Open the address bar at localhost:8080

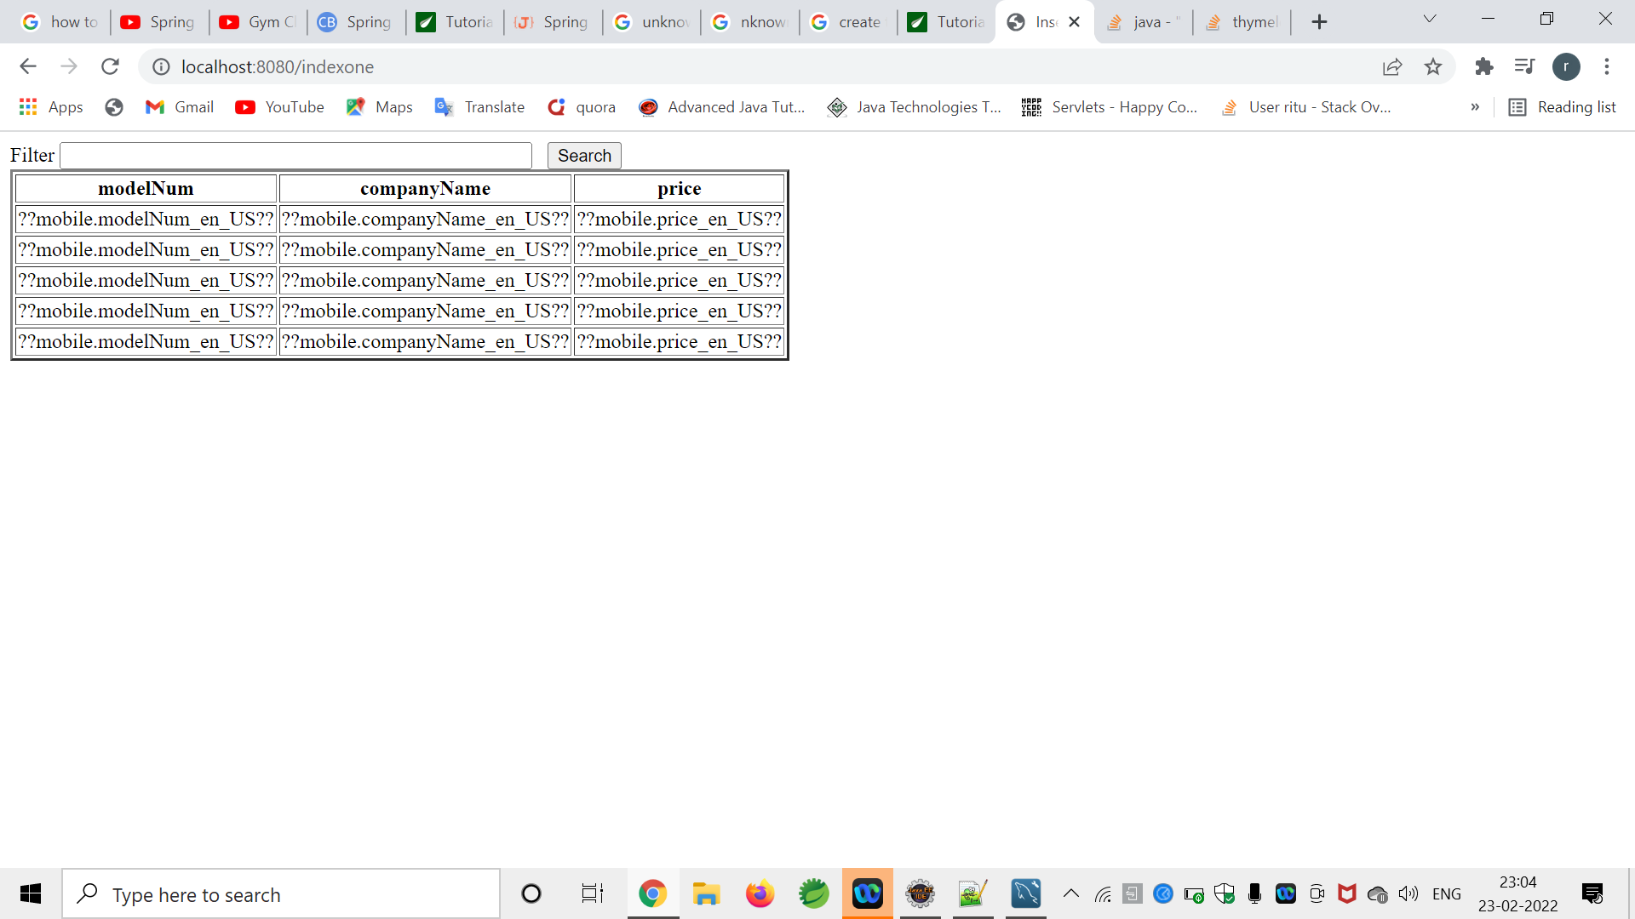tap(278, 66)
